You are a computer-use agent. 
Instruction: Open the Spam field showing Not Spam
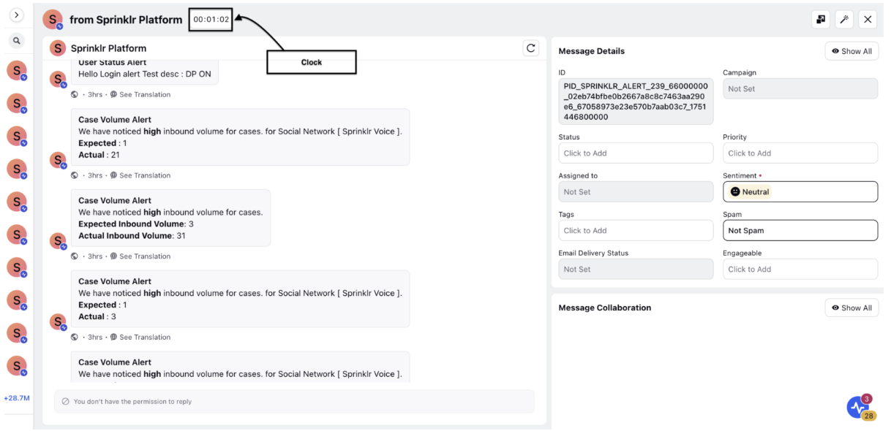tap(800, 230)
